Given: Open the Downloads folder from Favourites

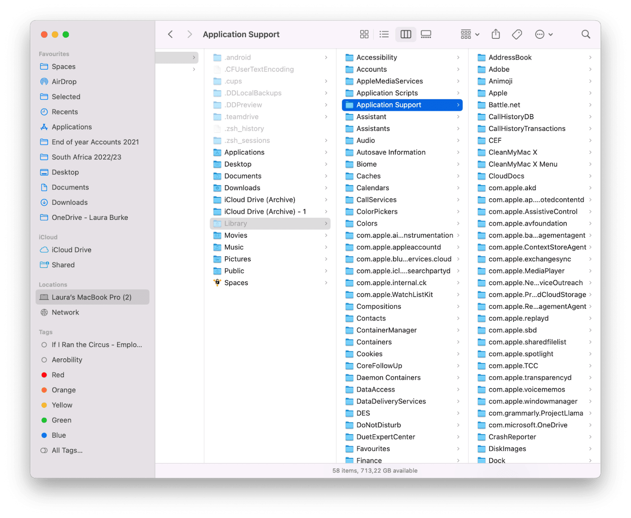Looking at the screenshot, I should (x=70, y=202).
